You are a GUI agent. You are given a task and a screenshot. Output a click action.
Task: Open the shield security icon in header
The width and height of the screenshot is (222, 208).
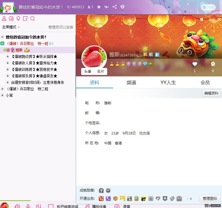[123, 7]
